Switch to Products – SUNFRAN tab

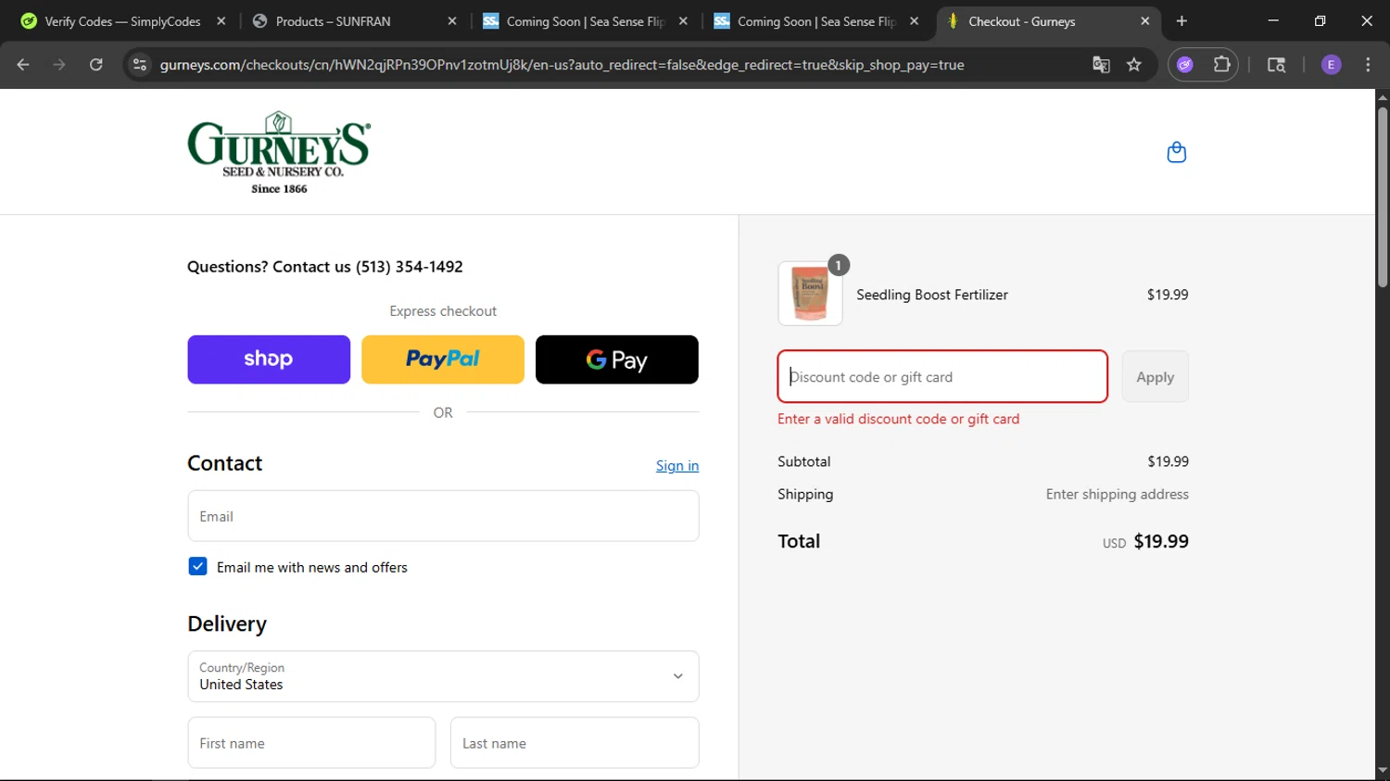[x=352, y=21]
